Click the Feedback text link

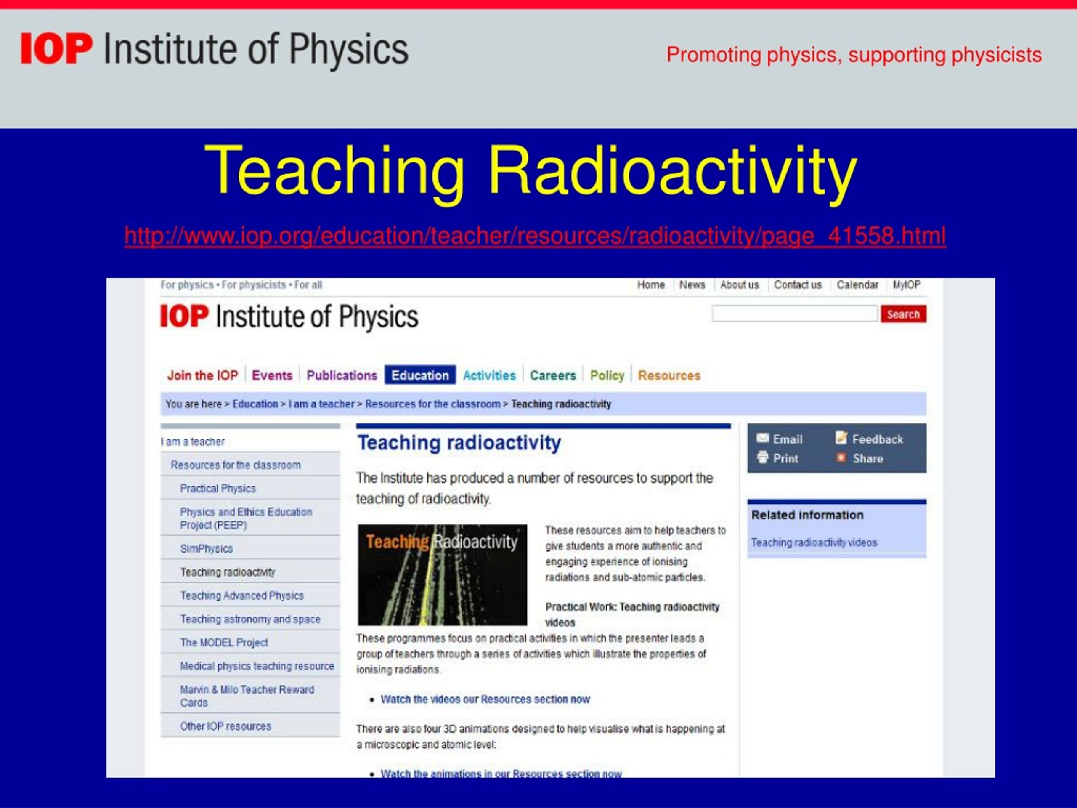click(877, 439)
